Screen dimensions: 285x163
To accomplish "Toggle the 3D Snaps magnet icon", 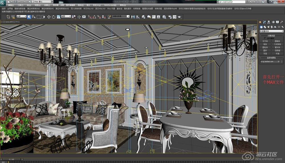I will coord(89,17).
